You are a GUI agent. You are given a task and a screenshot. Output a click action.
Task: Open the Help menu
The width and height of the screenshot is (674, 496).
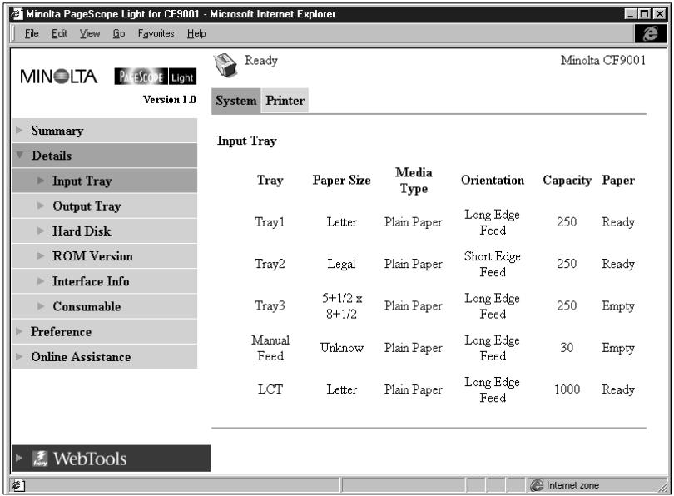click(x=196, y=33)
